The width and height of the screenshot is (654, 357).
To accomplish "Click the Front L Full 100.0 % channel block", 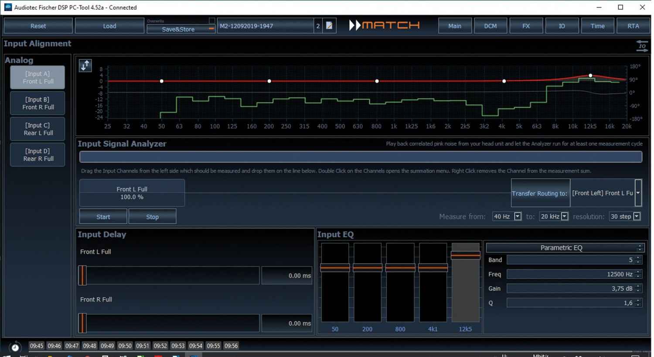I will [x=132, y=193].
